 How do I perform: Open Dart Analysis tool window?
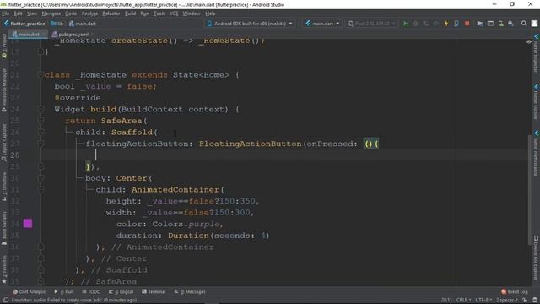coord(29,291)
